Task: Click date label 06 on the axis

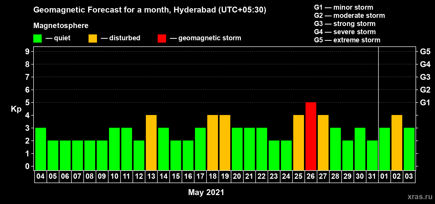Action: click(65, 176)
